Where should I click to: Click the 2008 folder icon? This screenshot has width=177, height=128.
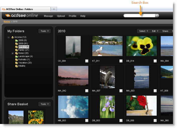[x=17, y=40]
